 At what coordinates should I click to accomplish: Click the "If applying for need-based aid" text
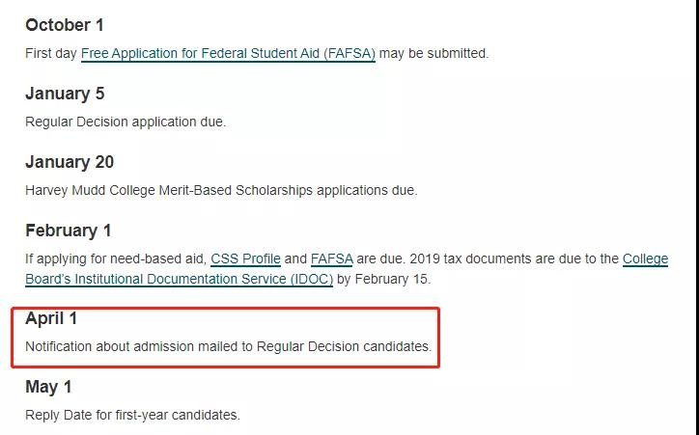115,259
